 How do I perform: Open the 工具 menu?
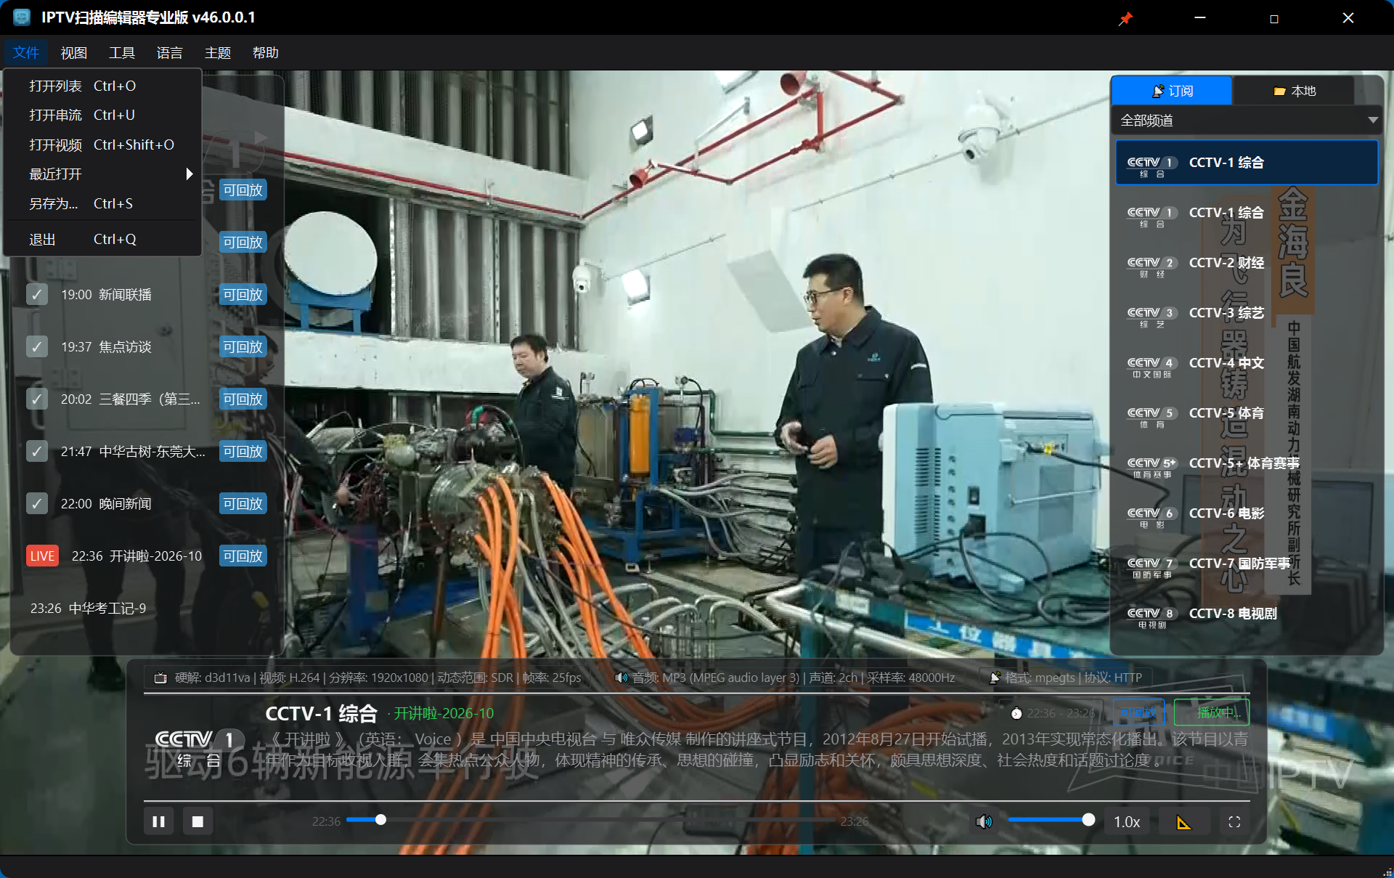point(122,52)
